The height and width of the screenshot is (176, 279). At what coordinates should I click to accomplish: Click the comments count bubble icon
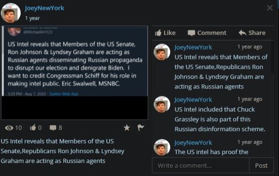[x=53, y=128]
